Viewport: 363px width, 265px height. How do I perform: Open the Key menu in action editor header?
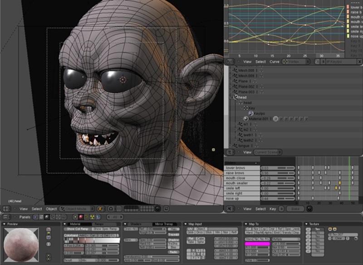pos(273,209)
